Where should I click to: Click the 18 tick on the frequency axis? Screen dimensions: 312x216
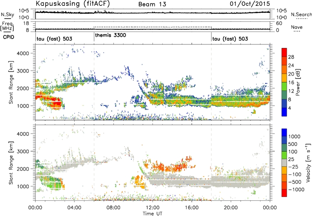point(26,23)
